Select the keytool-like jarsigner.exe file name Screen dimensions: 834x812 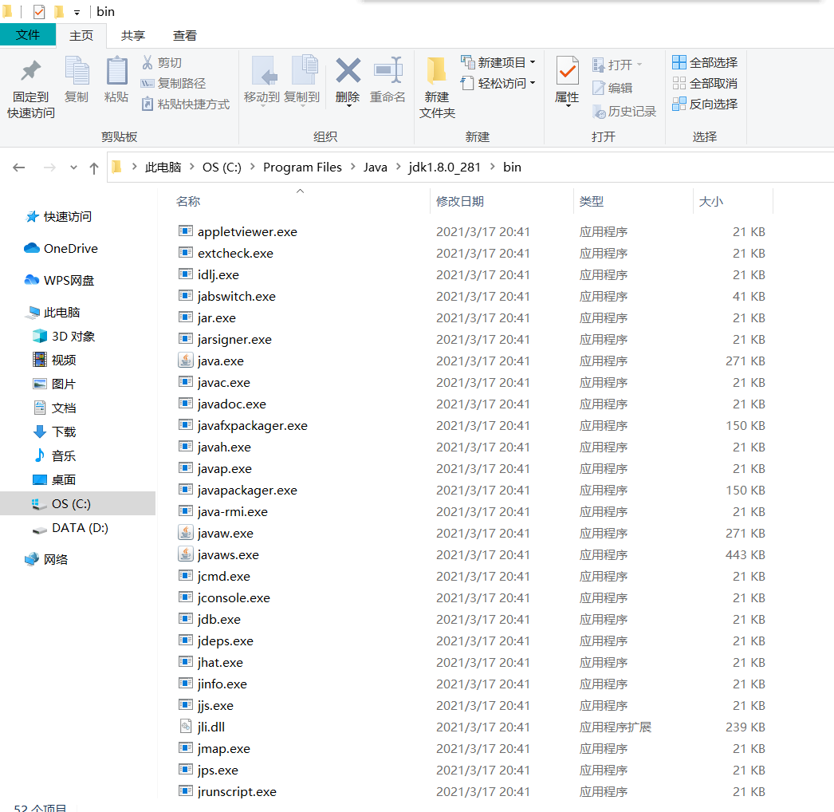pos(234,340)
